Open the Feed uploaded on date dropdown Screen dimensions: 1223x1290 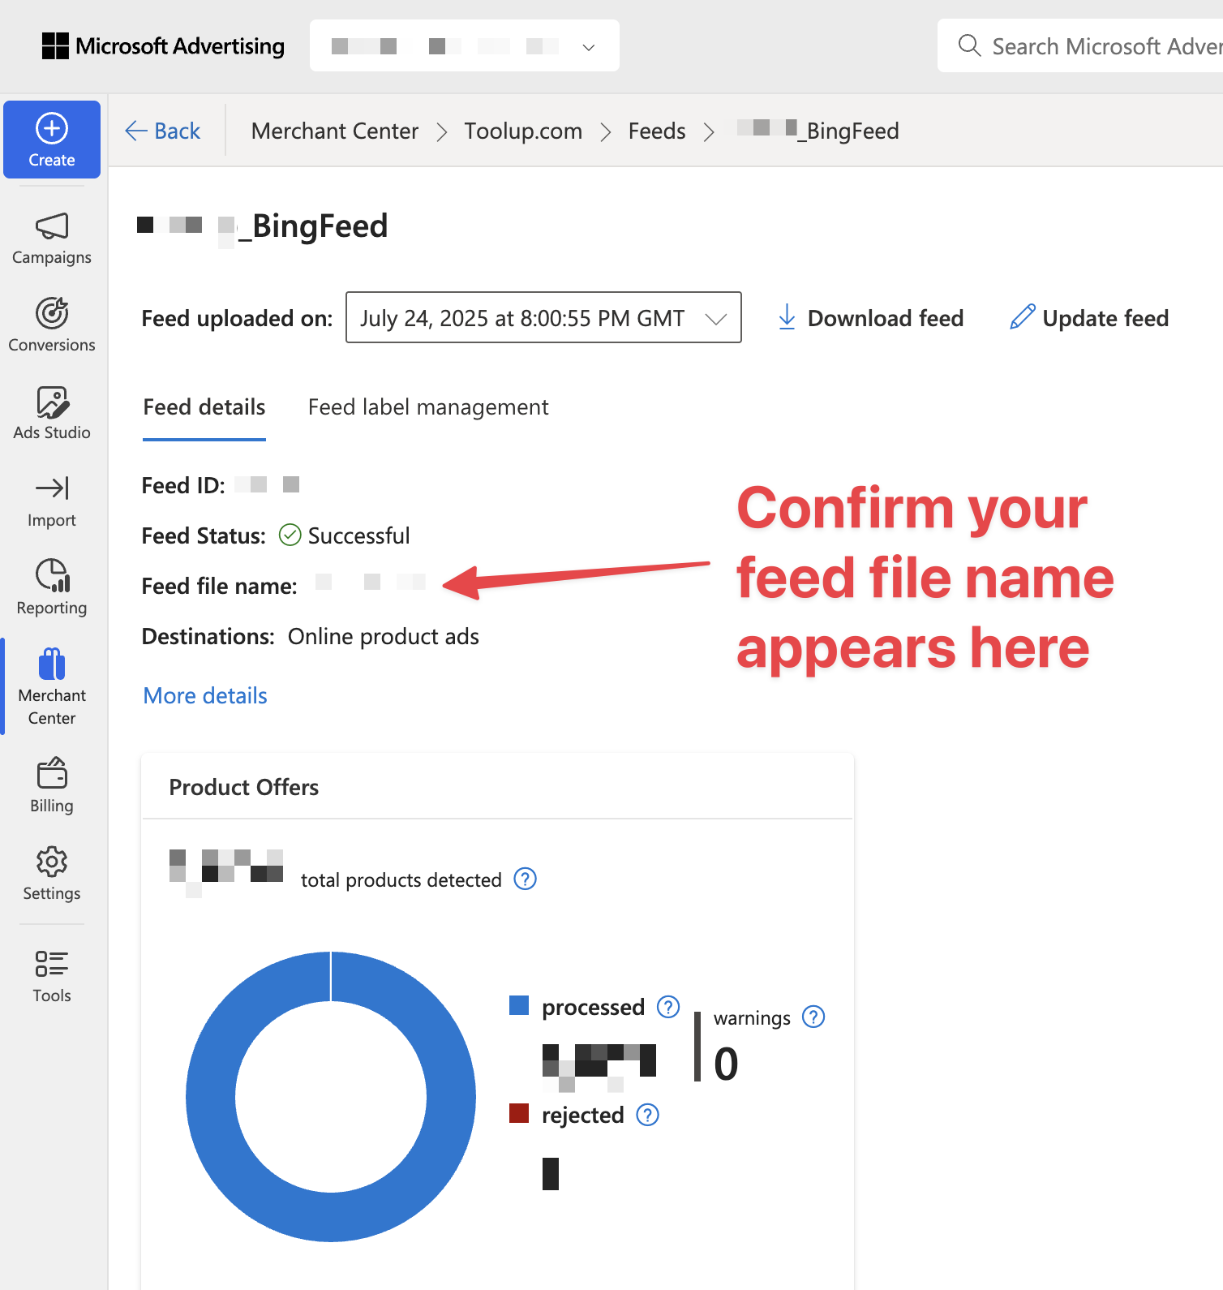tap(543, 317)
